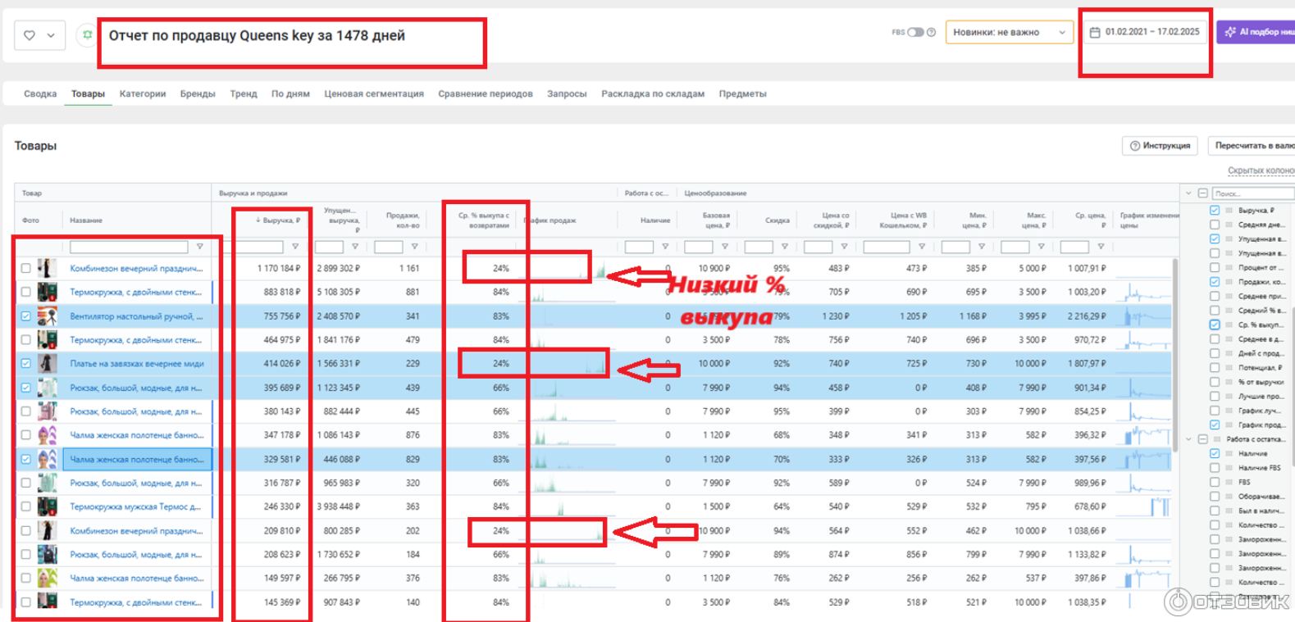Open the Вентилятор настольный ручной product link
Image resolution: width=1295 pixels, height=622 pixels.
pos(136,316)
